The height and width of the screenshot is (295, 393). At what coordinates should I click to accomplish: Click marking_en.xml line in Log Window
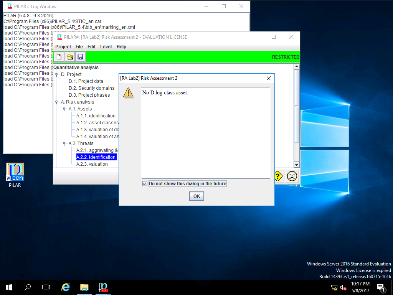coord(69,27)
